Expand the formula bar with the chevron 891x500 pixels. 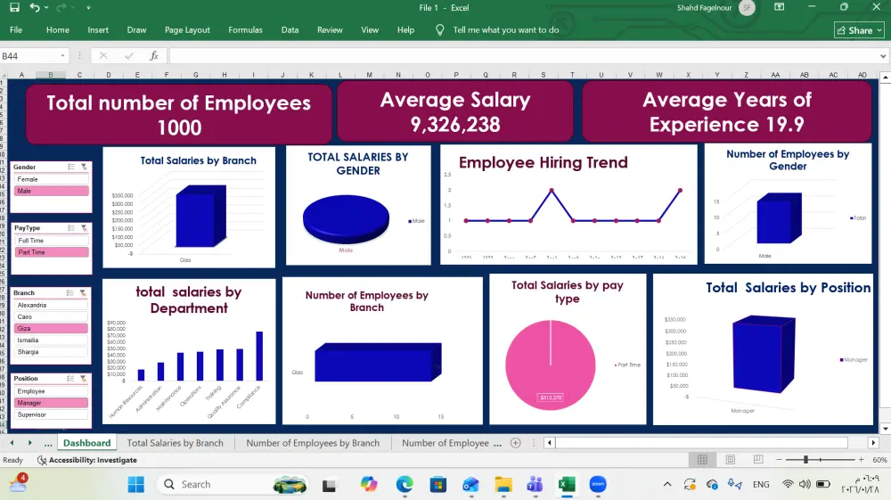[x=882, y=56]
